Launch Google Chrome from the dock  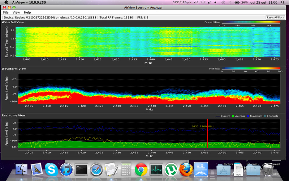coord(141,169)
